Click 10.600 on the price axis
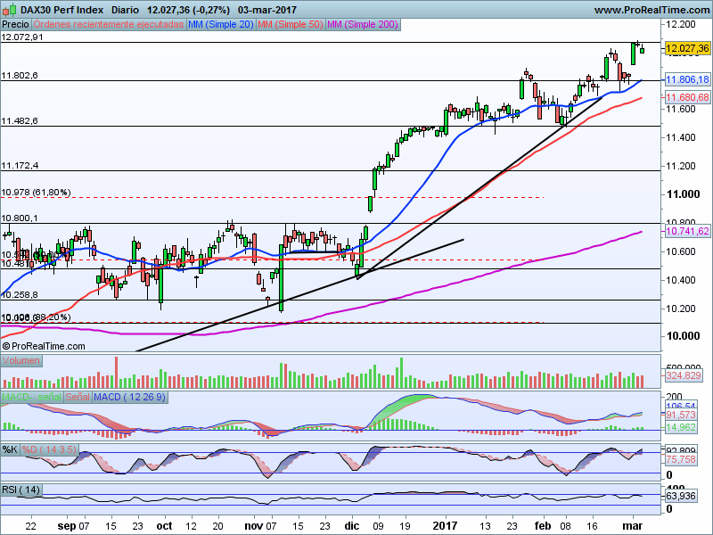The height and width of the screenshot is (535, 713). (680, 251)
